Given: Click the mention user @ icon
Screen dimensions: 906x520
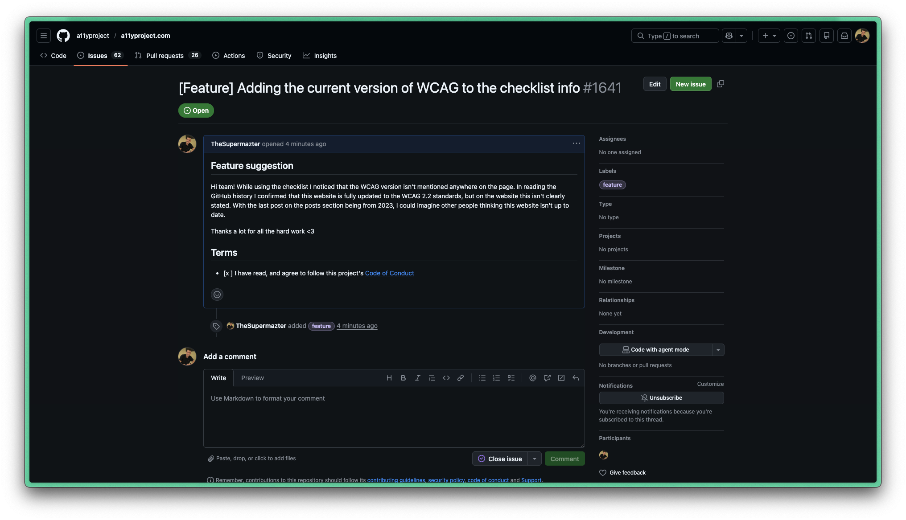Looking at the screenshot, I should point(532,378).
